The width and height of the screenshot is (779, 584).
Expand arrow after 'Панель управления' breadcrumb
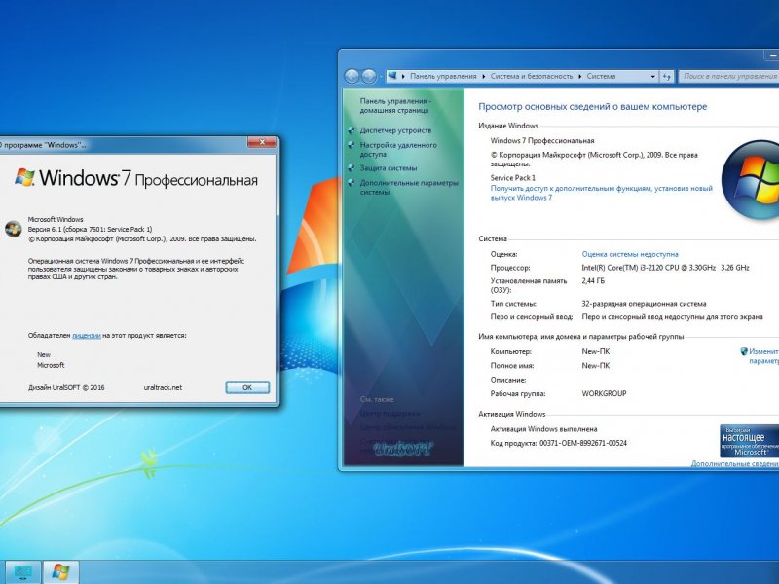[483, 77]
